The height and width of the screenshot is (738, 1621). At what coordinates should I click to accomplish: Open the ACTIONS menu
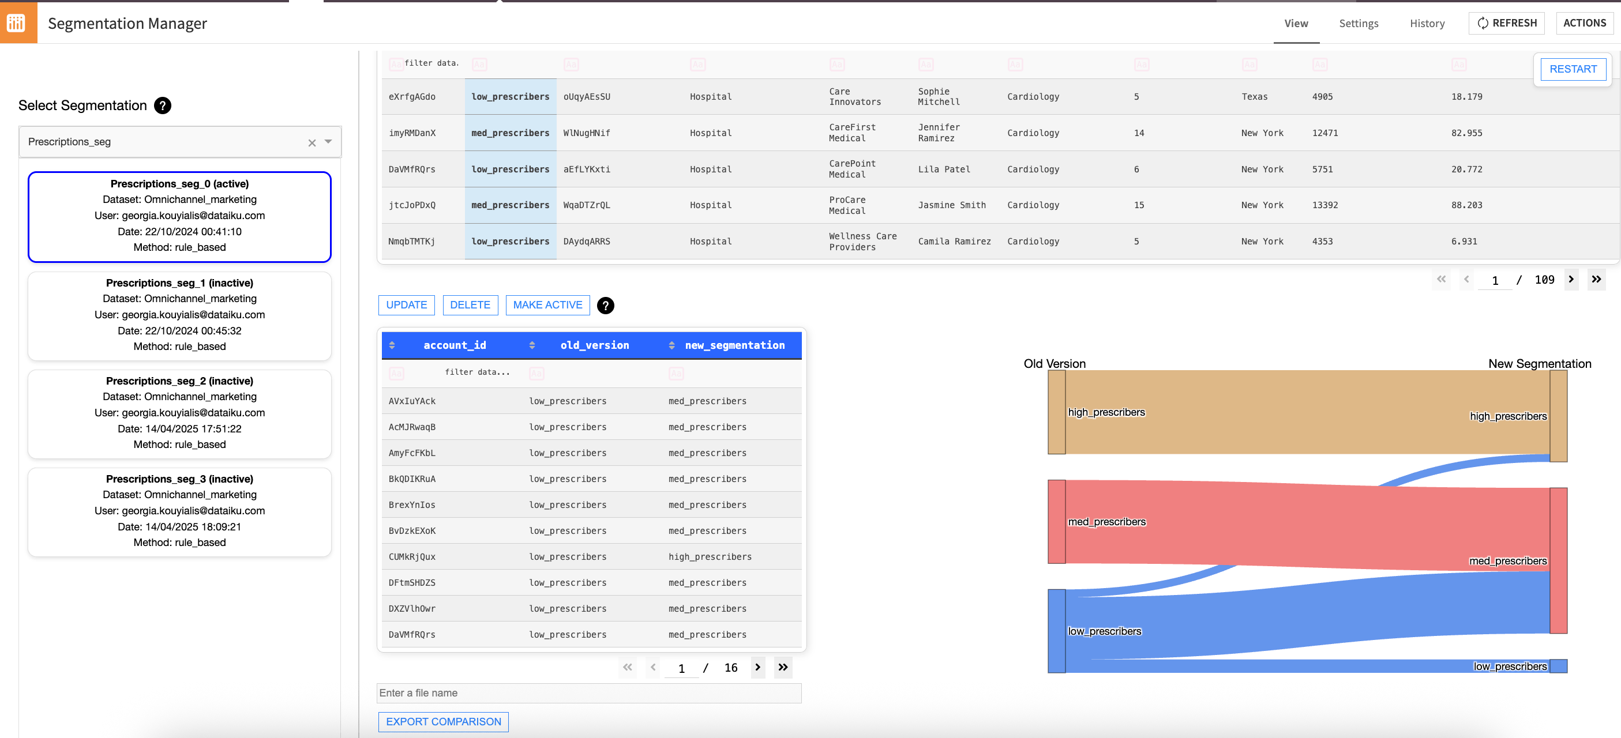[1585, 22]
